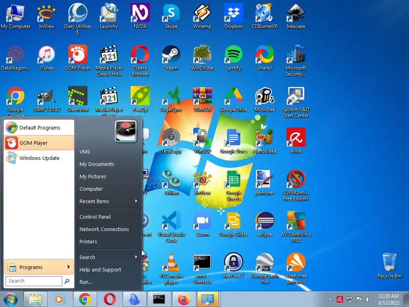The height and width of the screenshot is (307, 409).
Task: Click the user account picture in start menu
Action: click(126, 131)
